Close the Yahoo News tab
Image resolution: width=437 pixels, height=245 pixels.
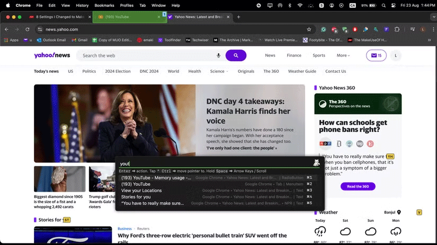coord(228,17)
